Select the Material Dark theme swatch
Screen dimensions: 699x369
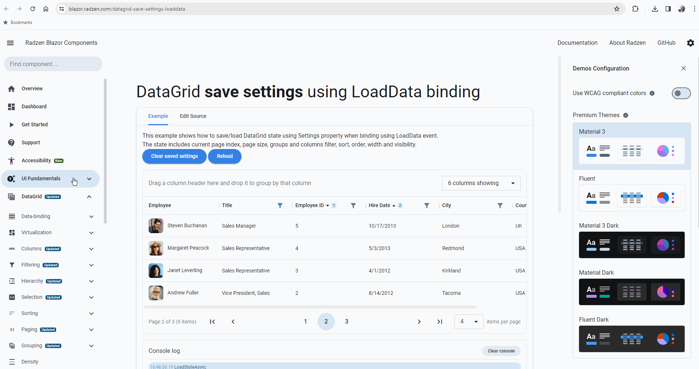point(631,292)
